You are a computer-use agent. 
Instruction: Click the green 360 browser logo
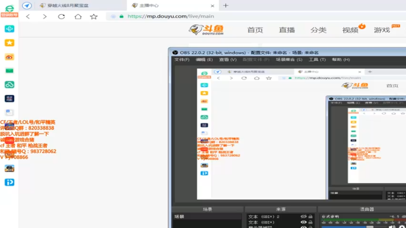coord(9,8)
